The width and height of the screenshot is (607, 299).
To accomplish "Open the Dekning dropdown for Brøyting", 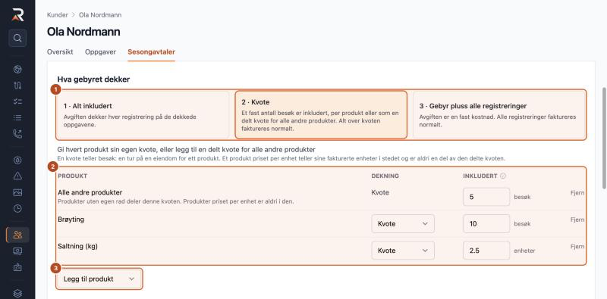I will (x=403, y=223).
